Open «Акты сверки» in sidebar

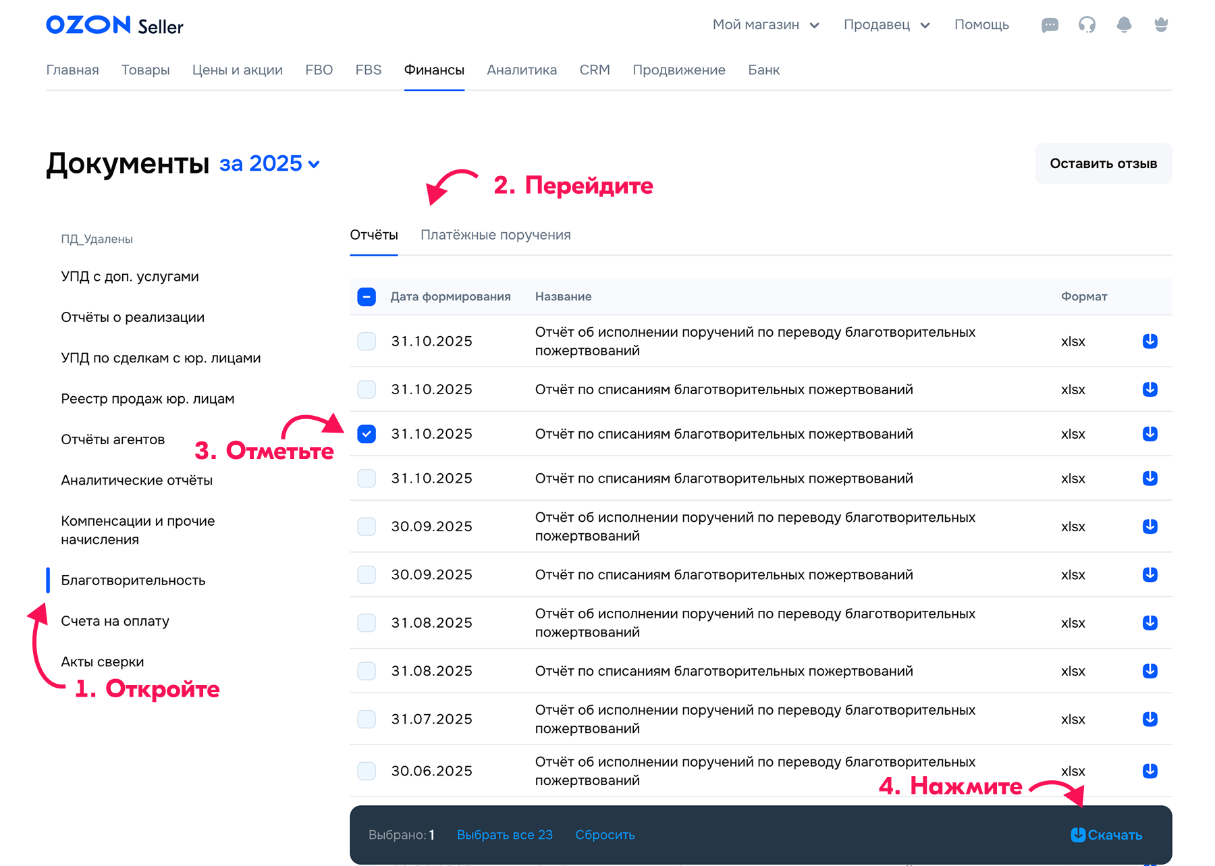point(103,661)
